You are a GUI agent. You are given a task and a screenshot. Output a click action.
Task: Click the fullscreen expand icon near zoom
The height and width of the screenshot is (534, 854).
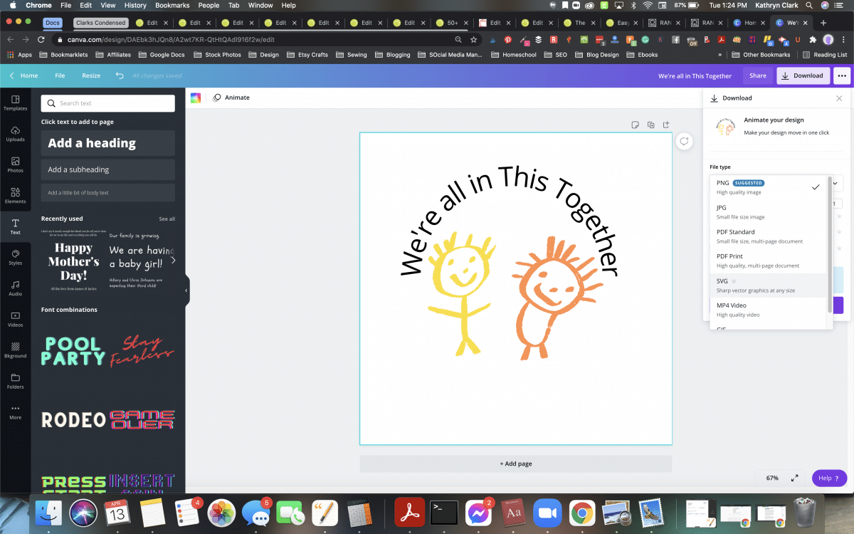click(x=795, y=478)
